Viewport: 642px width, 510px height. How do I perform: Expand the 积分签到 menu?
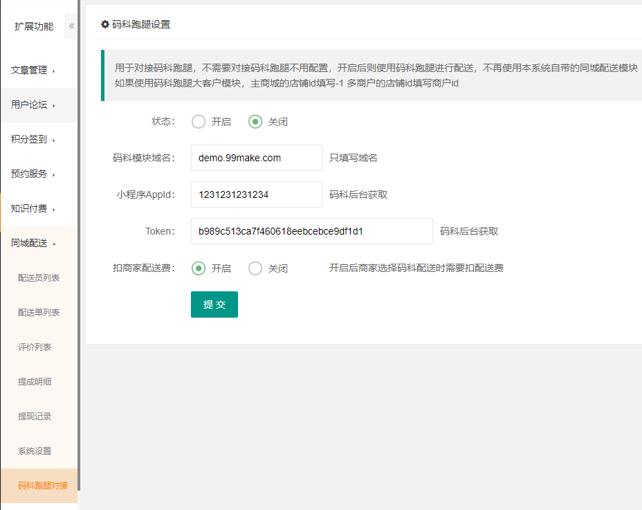(33, 139)
